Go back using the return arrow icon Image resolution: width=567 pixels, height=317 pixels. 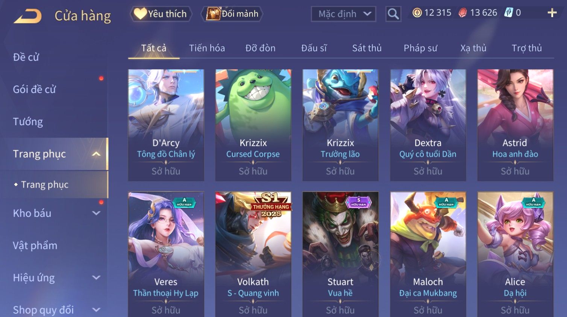(x=27, y=16)
